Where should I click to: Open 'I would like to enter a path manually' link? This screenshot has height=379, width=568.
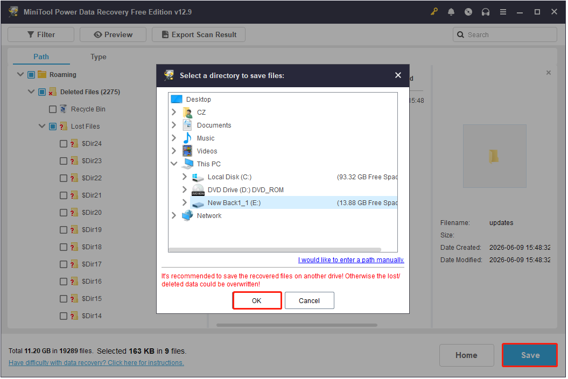pos(352,261)
